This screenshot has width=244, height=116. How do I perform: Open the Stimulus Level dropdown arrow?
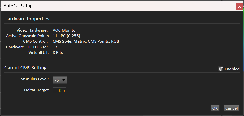(x=64, y=80)
